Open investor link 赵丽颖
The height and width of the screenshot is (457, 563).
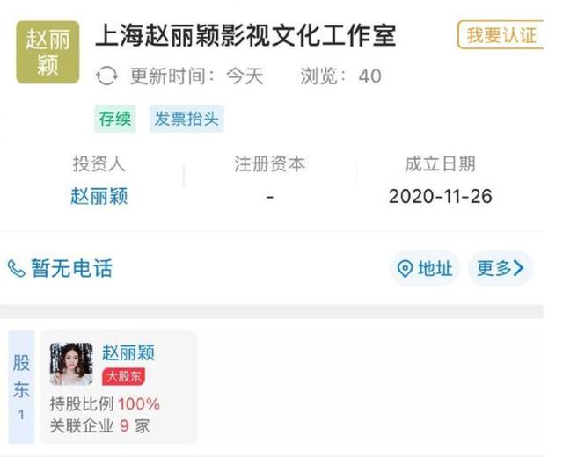tap(99, 196)
